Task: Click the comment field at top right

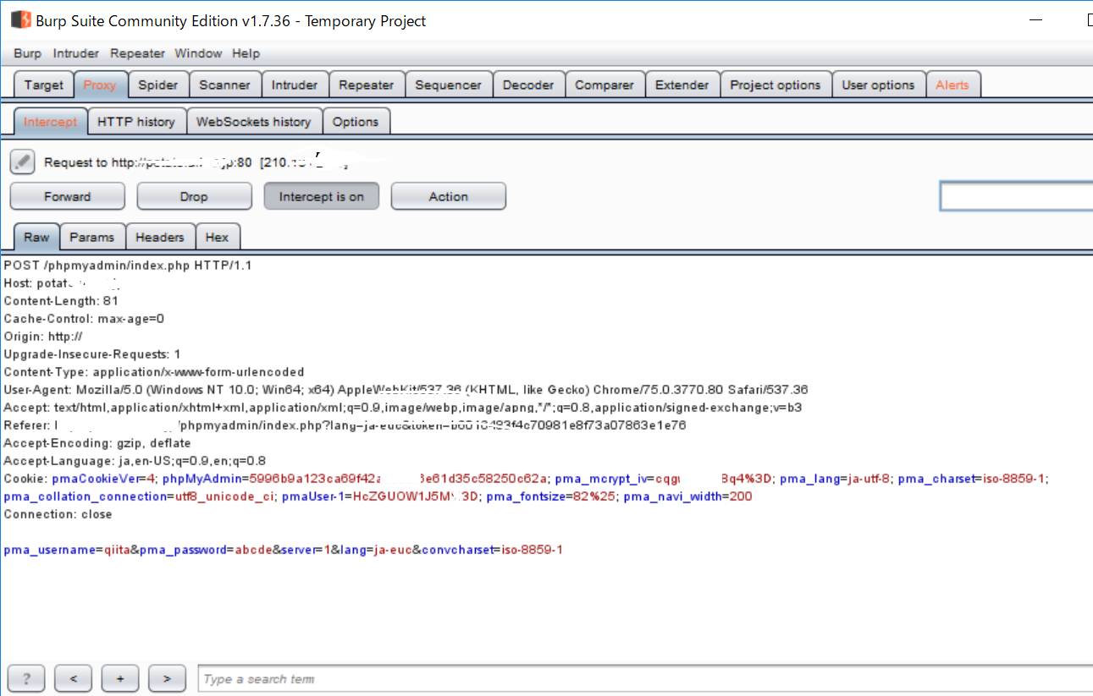Action: click(1017, 196)
